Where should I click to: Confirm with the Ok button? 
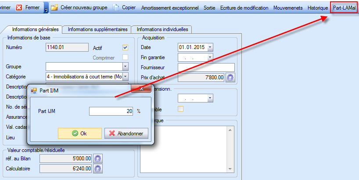coord(80,133)
